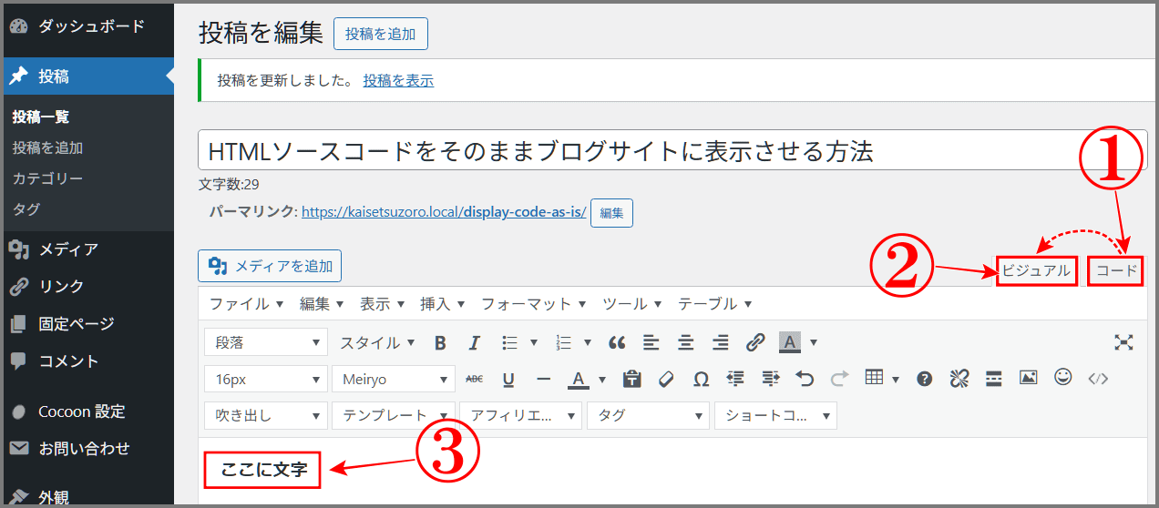Clear formatting with eraser icon
This screenshot has height=508, width=1159.
[x=665, y=379]
